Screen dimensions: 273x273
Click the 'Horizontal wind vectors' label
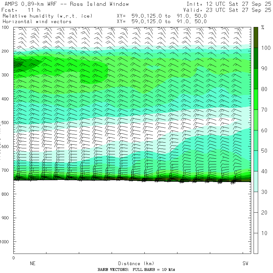(37, 22)
